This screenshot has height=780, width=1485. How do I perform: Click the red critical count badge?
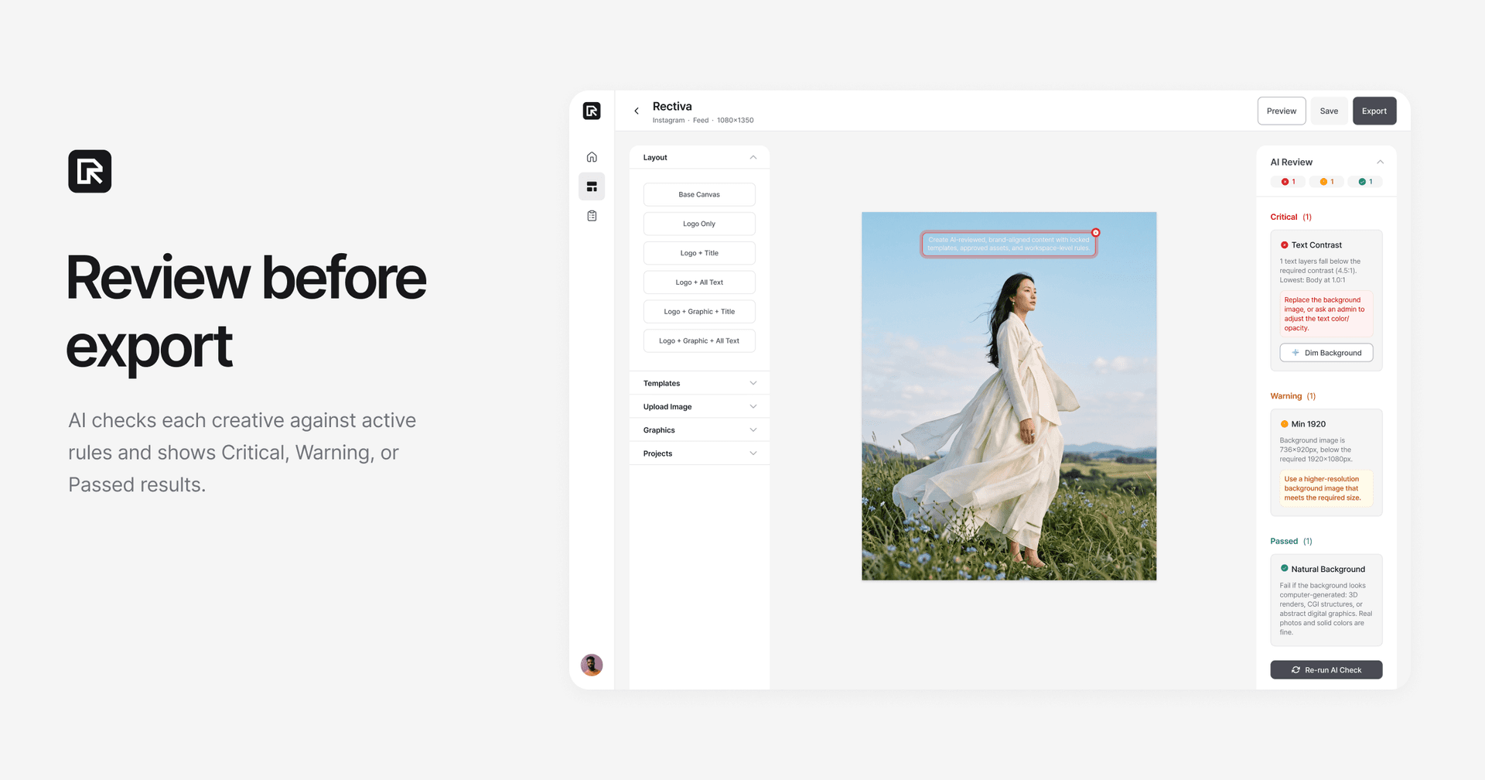click(x=1288, y=182)
